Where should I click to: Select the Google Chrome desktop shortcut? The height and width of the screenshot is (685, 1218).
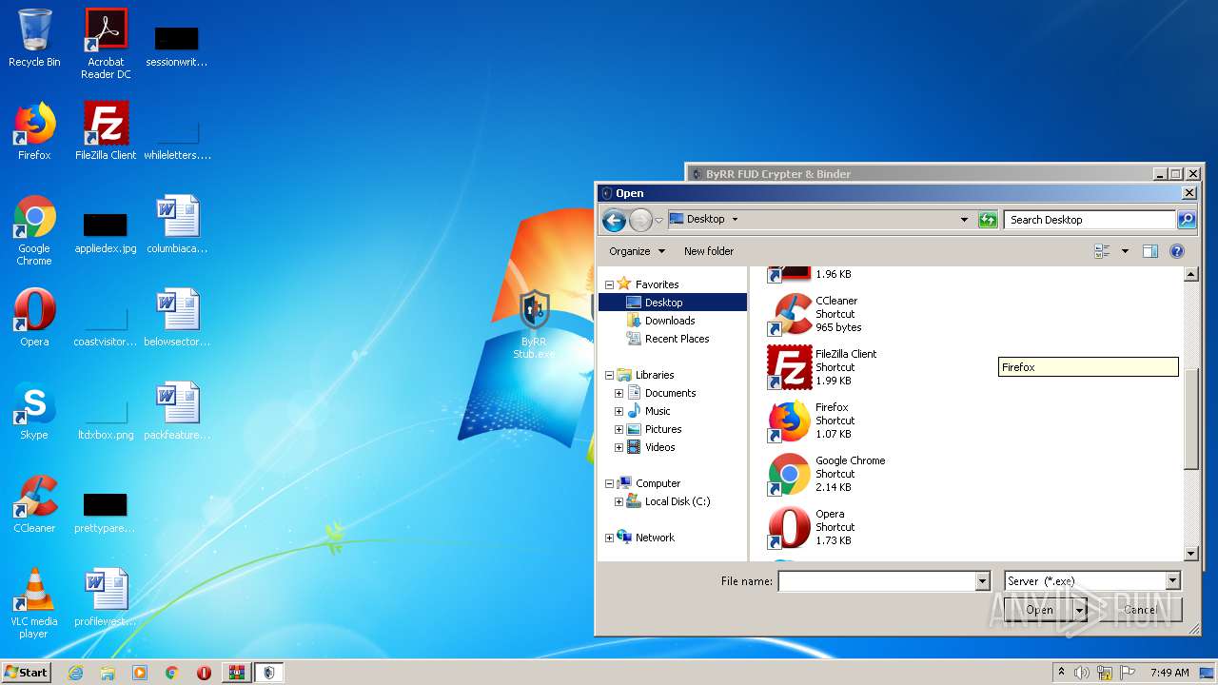pos(34,230)
